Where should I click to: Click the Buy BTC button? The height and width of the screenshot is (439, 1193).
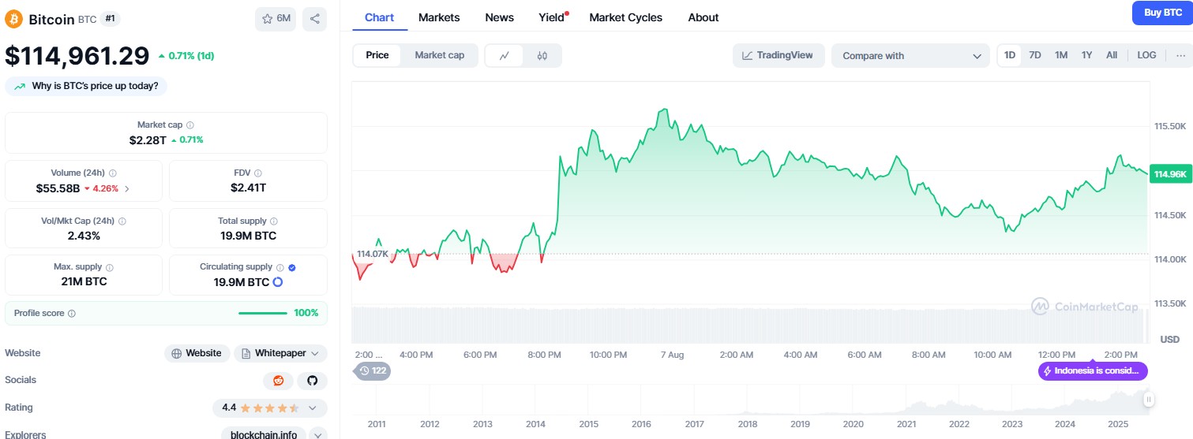pos(1162,13)
